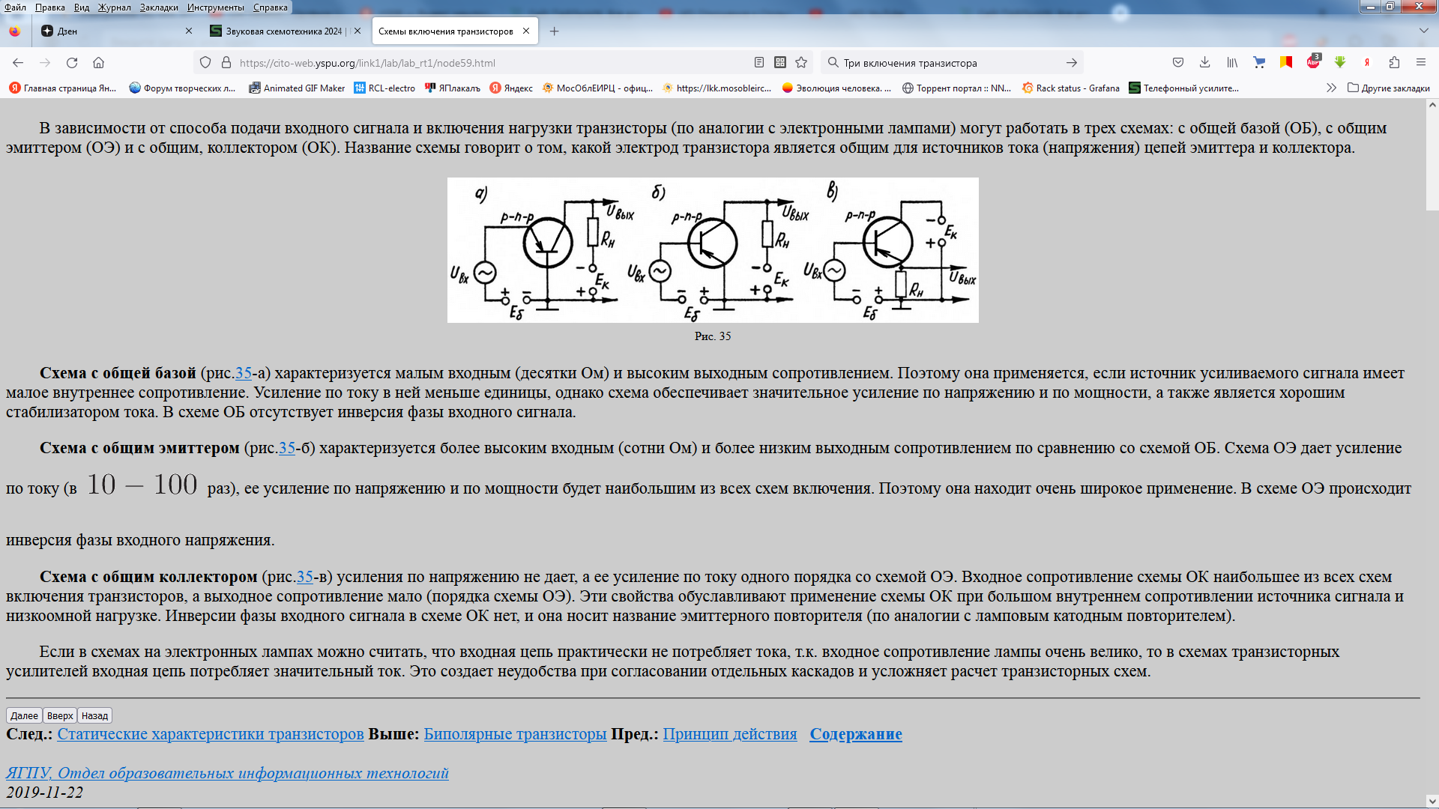This screenshot has width=1439, height=809.
Task: Click the shopping cart extension icon
Action: pos(1259,63)
